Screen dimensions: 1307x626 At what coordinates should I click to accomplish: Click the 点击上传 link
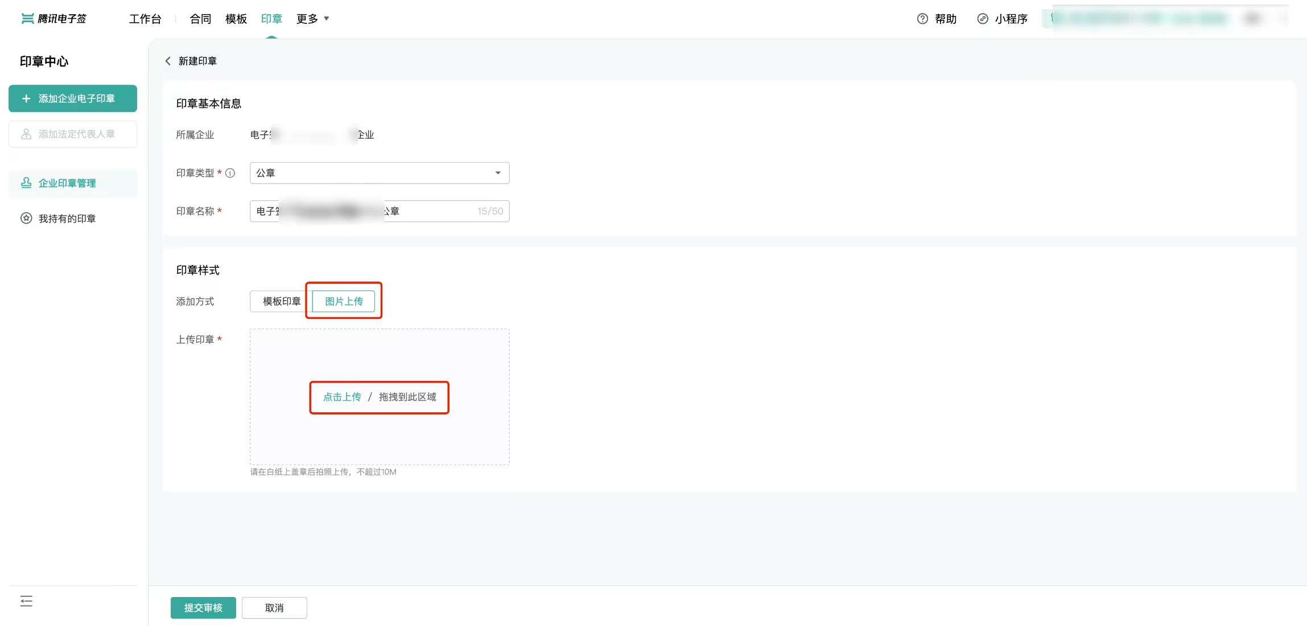342,397
